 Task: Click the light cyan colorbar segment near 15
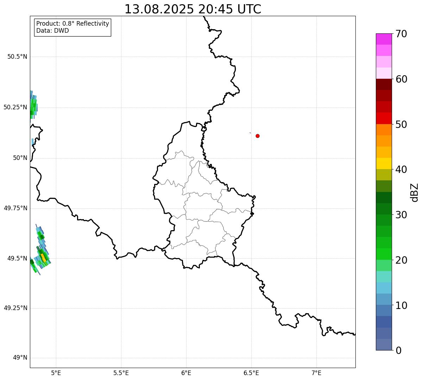384,277
